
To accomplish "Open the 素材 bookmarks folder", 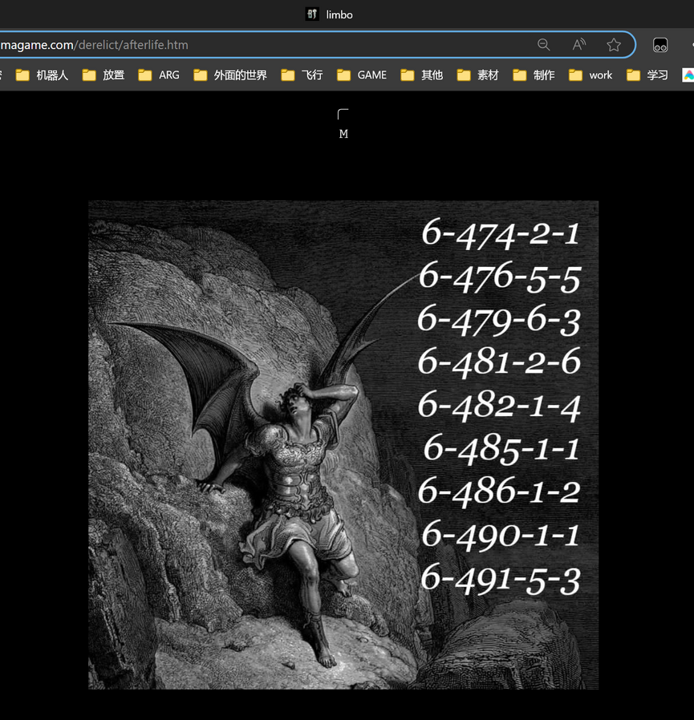I will (x=477, y=75).
